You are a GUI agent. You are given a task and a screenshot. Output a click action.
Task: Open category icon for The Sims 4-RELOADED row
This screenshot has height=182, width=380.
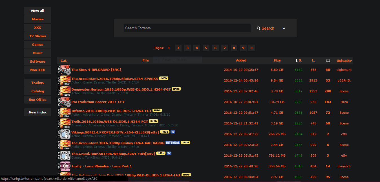click(64, 70)
